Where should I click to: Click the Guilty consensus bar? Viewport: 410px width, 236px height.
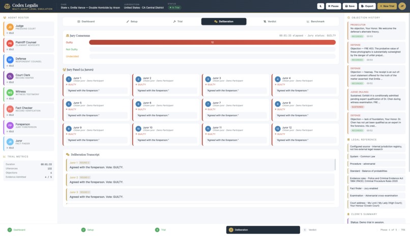tap(212, 42)
